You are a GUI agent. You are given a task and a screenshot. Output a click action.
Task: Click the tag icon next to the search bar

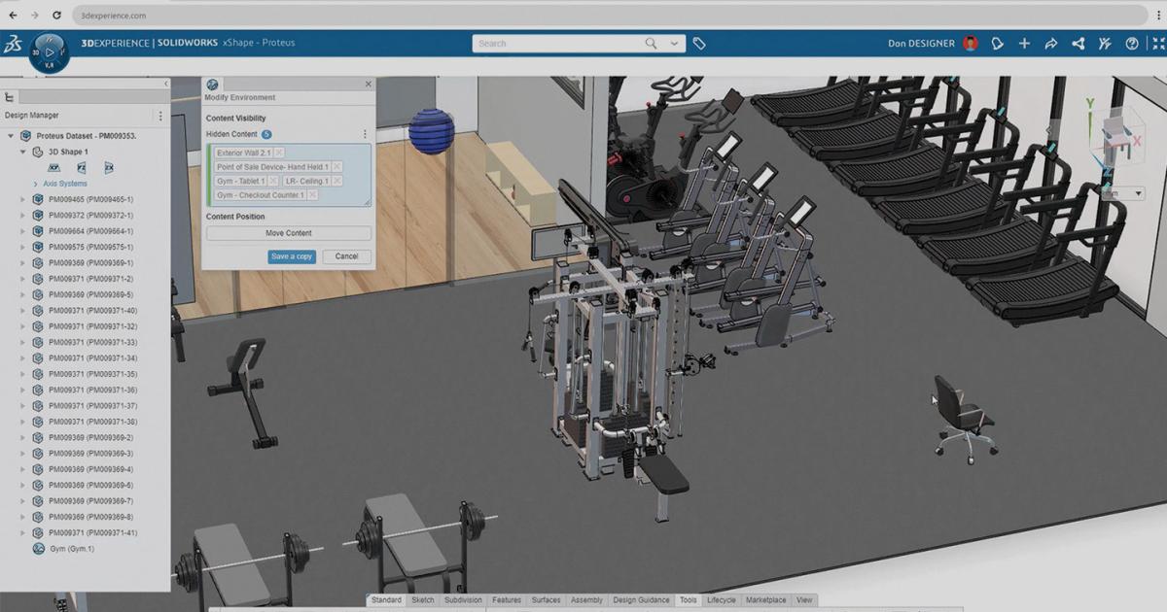point(699,43)
